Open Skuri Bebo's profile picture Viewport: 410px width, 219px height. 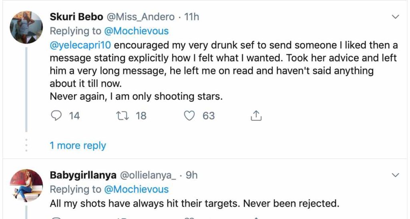pyautogui.click(x=26, y=27)
